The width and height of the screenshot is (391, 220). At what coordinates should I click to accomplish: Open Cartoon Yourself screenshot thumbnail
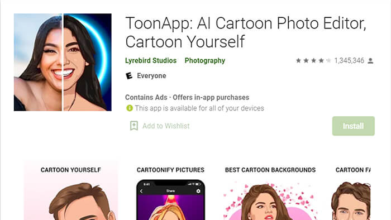[71, 190]
